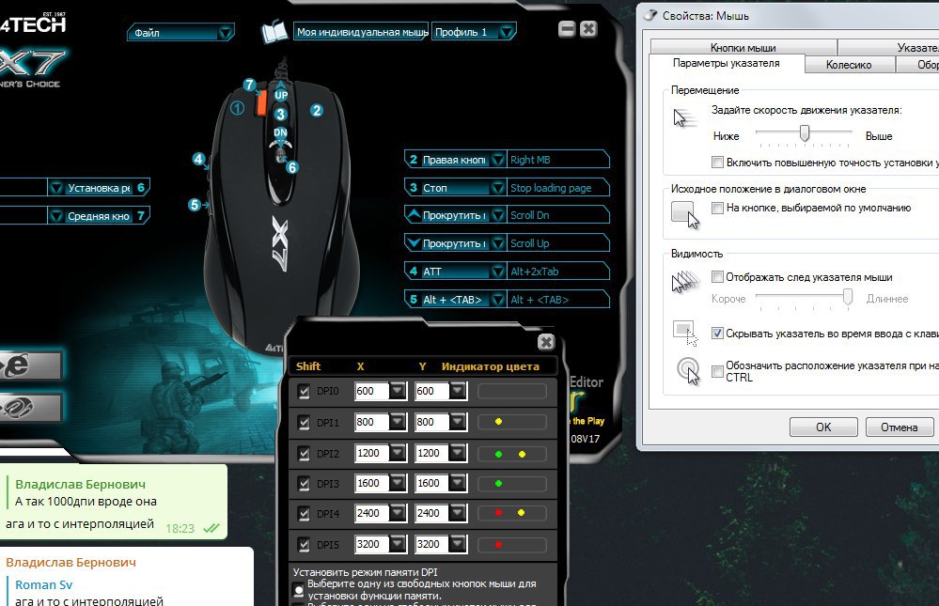
Task: Check На кнопке, выбираемой по умолчанию
Action: click(x=717, y=208)
